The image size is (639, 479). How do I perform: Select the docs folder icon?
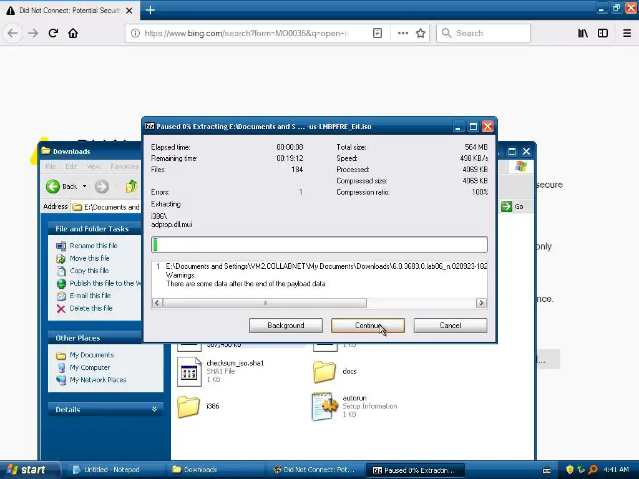point(324,372)
